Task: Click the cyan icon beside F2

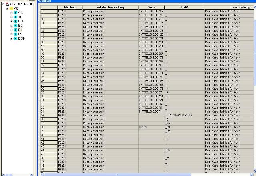Action: [16, 34]
